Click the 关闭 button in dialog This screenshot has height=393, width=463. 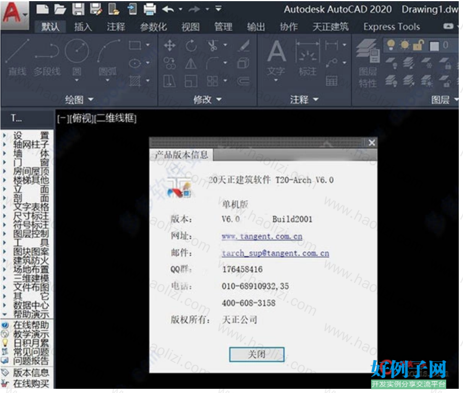click(x=257, y=354)
